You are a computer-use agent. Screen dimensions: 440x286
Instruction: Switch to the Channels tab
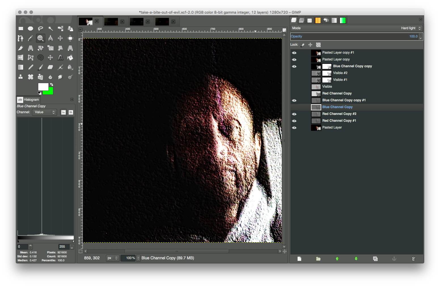click(x=302, y=20)
